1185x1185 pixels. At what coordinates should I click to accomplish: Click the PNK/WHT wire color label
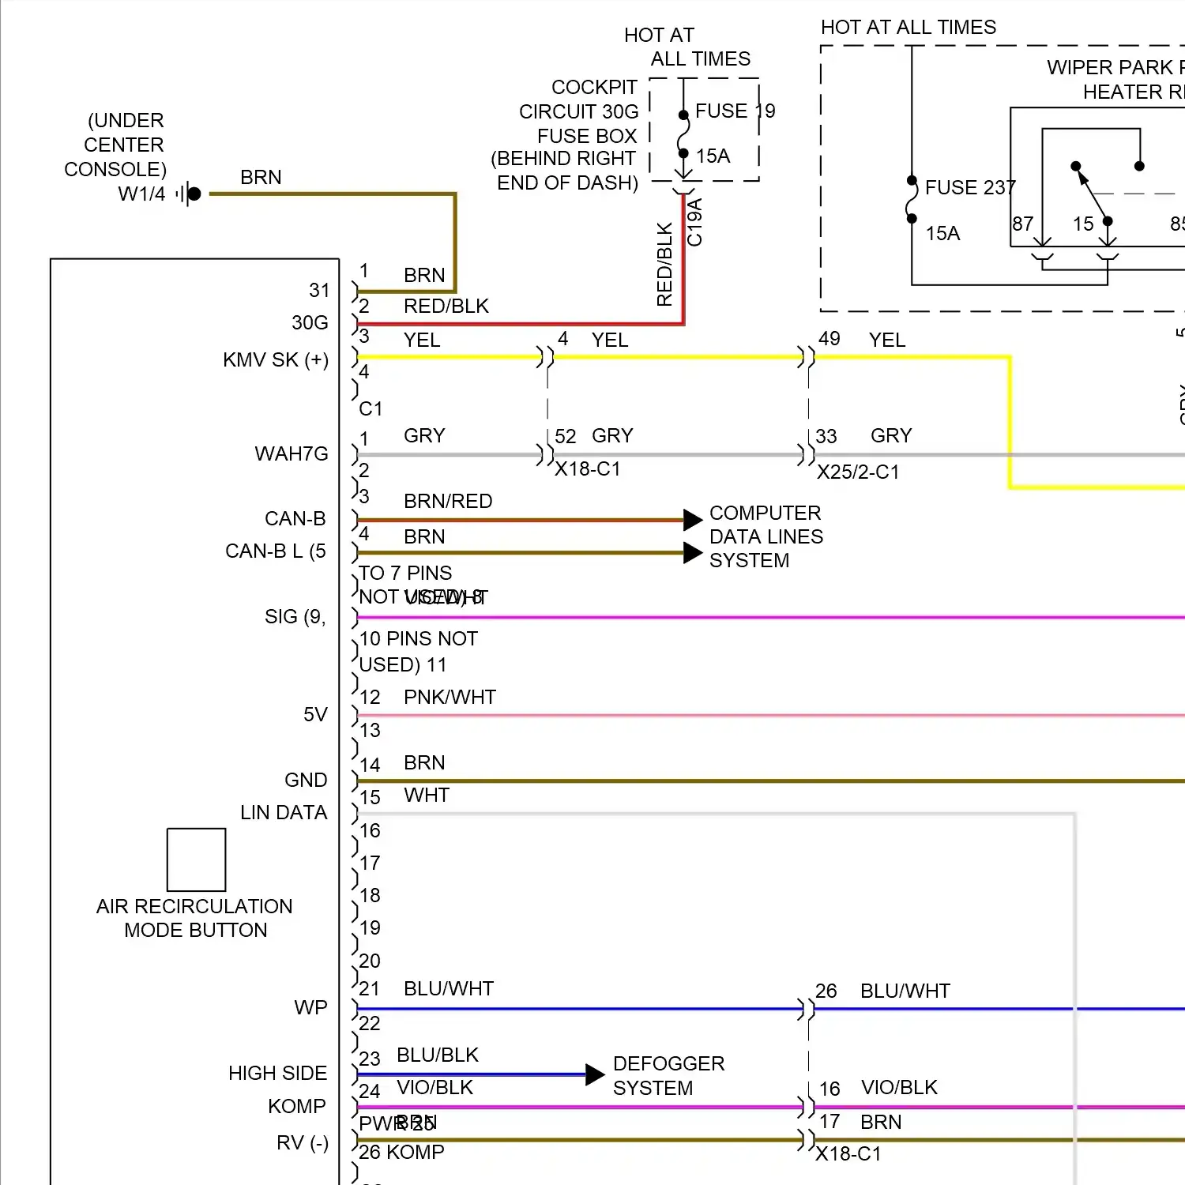click(x=450, y=697)
